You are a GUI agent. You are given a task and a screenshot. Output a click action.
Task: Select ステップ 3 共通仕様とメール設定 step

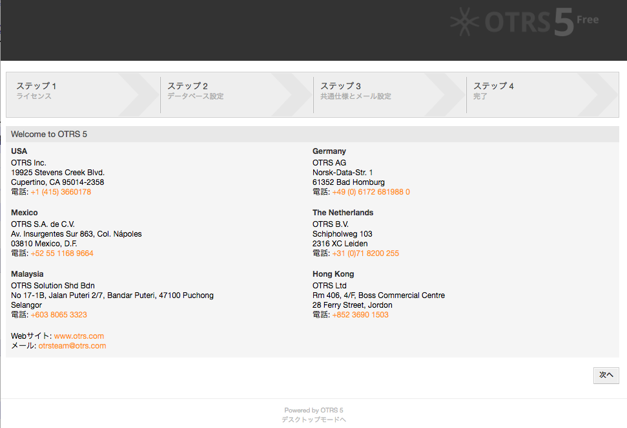click(x=390, y=95)
